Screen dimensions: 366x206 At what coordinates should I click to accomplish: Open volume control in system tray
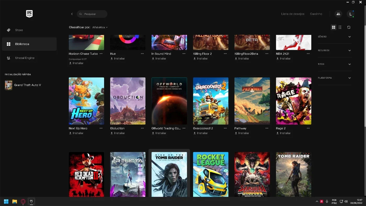(x=346, y=201)
